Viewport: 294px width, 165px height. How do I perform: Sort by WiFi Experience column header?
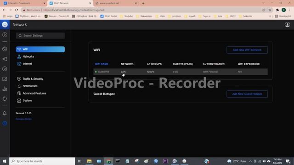coord(249,64)
